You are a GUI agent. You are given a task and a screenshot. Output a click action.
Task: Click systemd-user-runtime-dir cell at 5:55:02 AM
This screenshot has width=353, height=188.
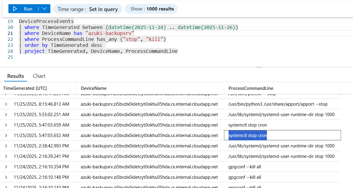(x=281, y=115)
